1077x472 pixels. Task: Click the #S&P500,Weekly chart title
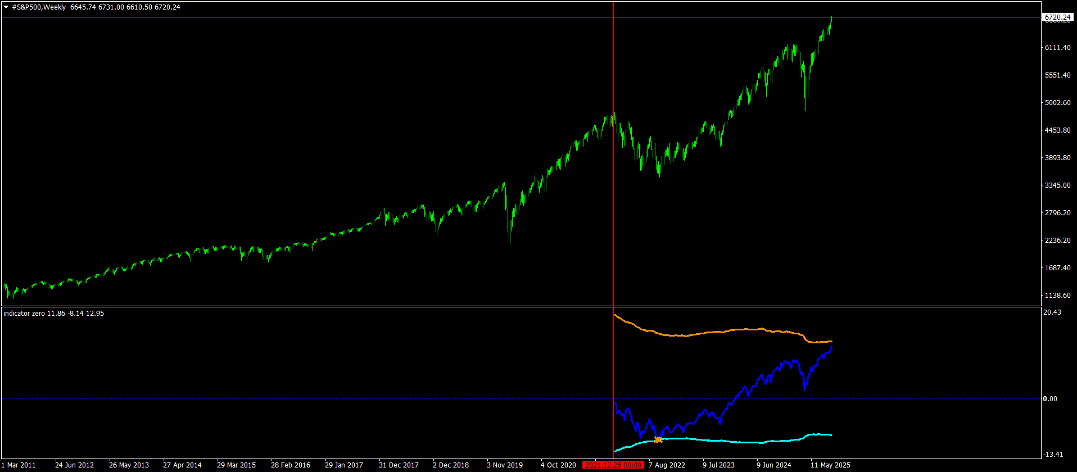point(39,7)
